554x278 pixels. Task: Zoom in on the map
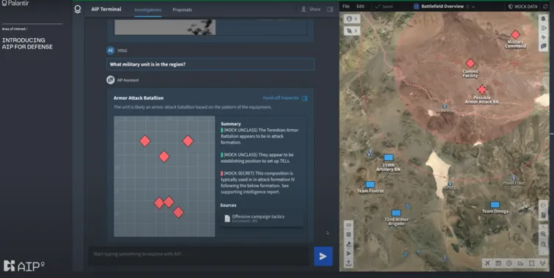543,234
